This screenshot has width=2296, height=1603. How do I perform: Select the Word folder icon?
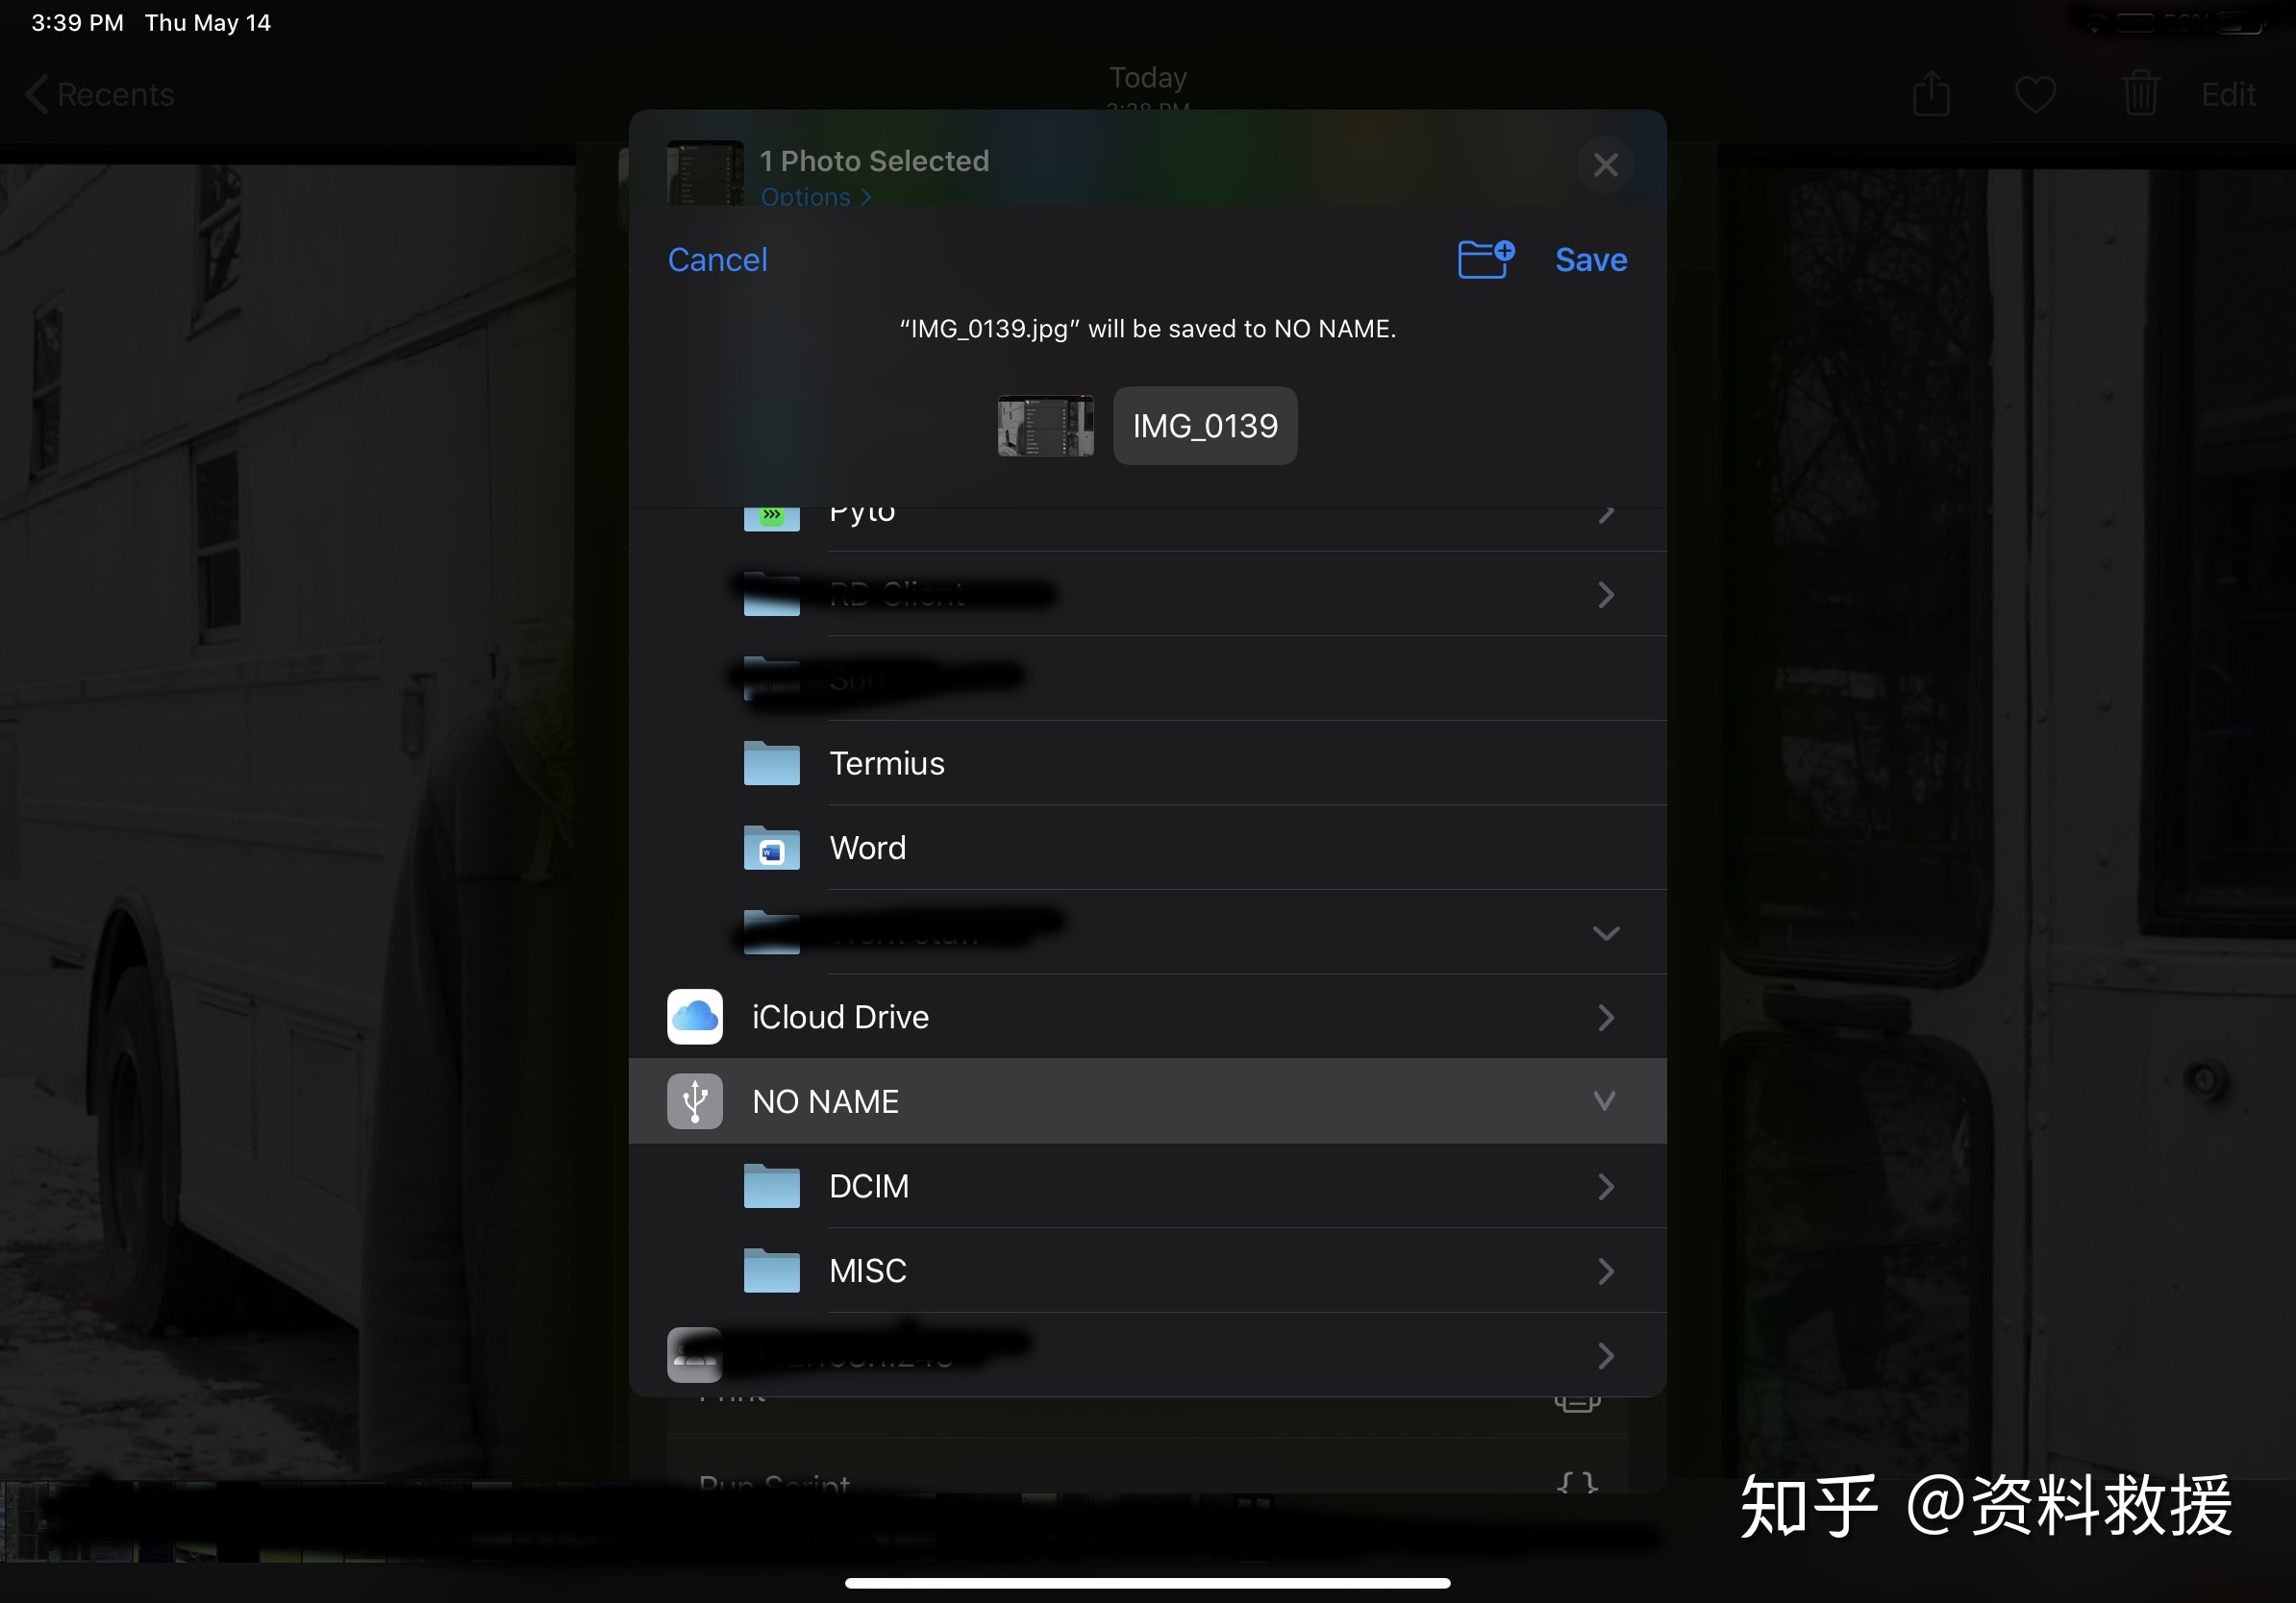tap(771, 848)
